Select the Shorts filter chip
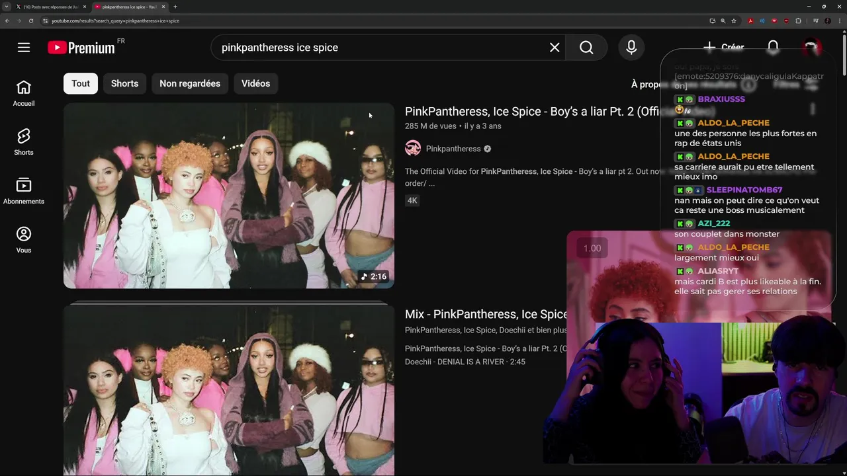847x476 pixels. pyautogui.click(x=124, y=83)
